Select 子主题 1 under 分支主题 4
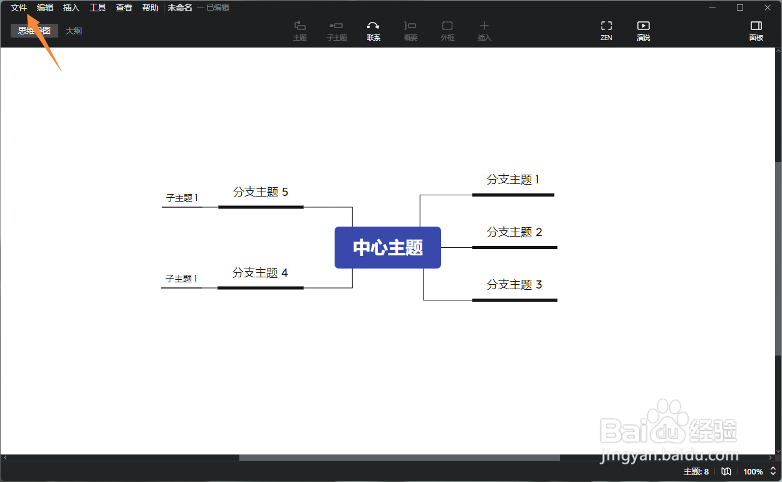This screenshot has width=782, height=482. tap(182, 279)
